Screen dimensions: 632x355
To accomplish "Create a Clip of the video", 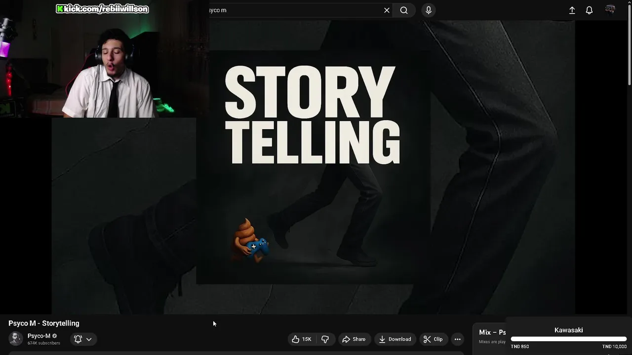I will click(x=433, y=339).
